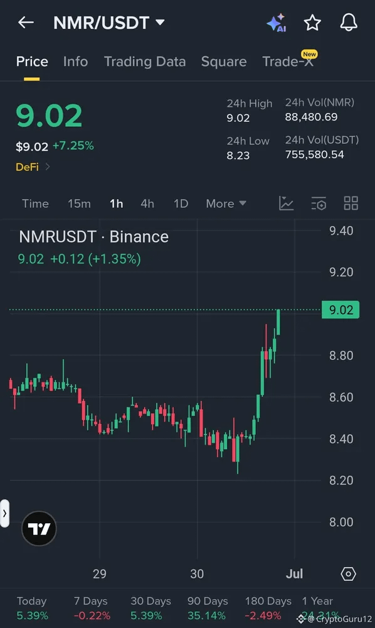Click the Today 5.39% performance entry
Screen dimensions: 375x628
32,609
